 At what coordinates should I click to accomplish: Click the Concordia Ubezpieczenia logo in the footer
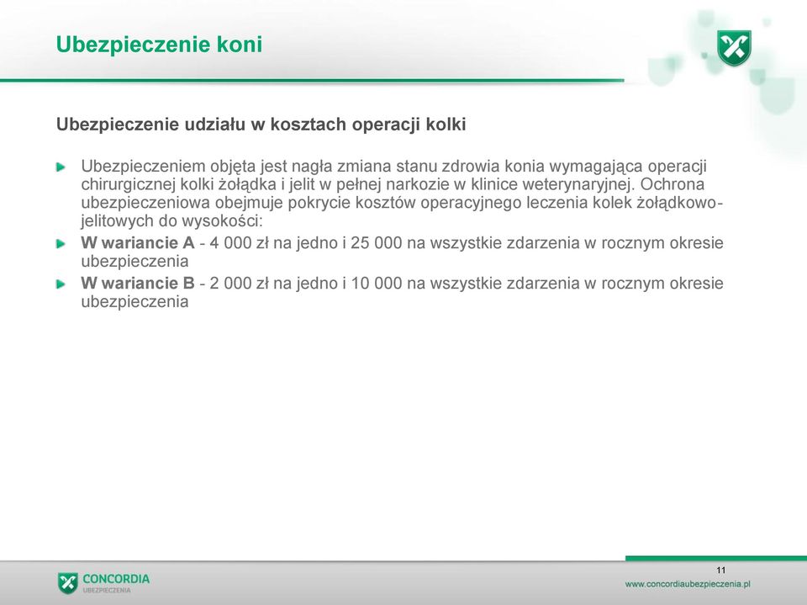pos(103,583)
